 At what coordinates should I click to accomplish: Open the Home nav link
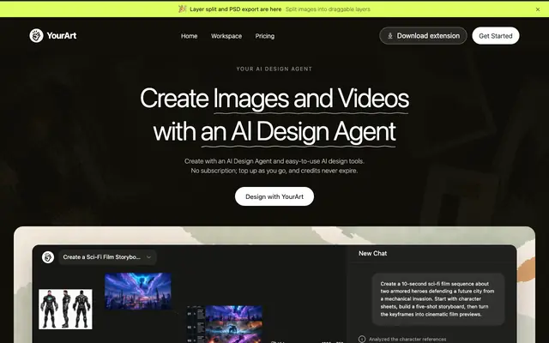tap(189, 36)
